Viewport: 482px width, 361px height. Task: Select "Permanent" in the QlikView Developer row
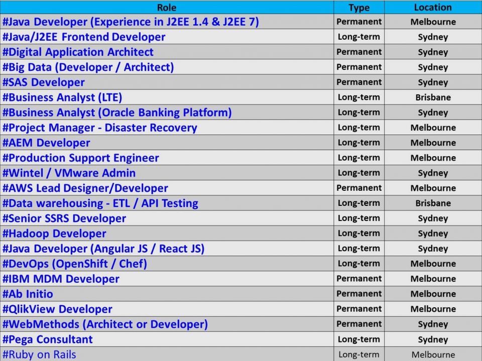[x=359, y=309]
